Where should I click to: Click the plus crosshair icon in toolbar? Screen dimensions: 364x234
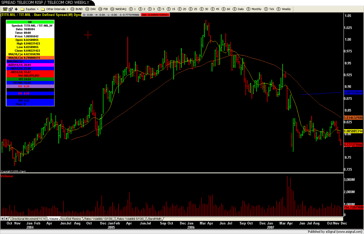[x=16, y=9]
